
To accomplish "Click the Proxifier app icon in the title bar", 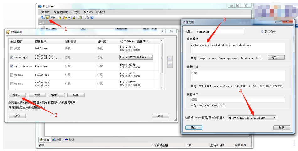I will pyautogui.click(x=40, y=6).
